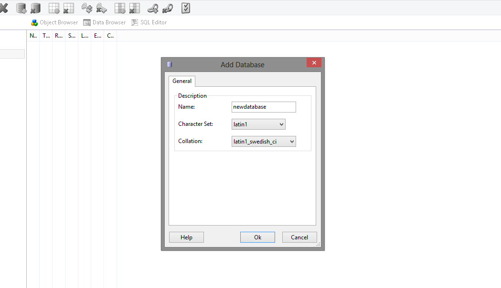Click the 'R...' column header
The width and height of the screenshot is (501, 288).
tap(59, 36)
